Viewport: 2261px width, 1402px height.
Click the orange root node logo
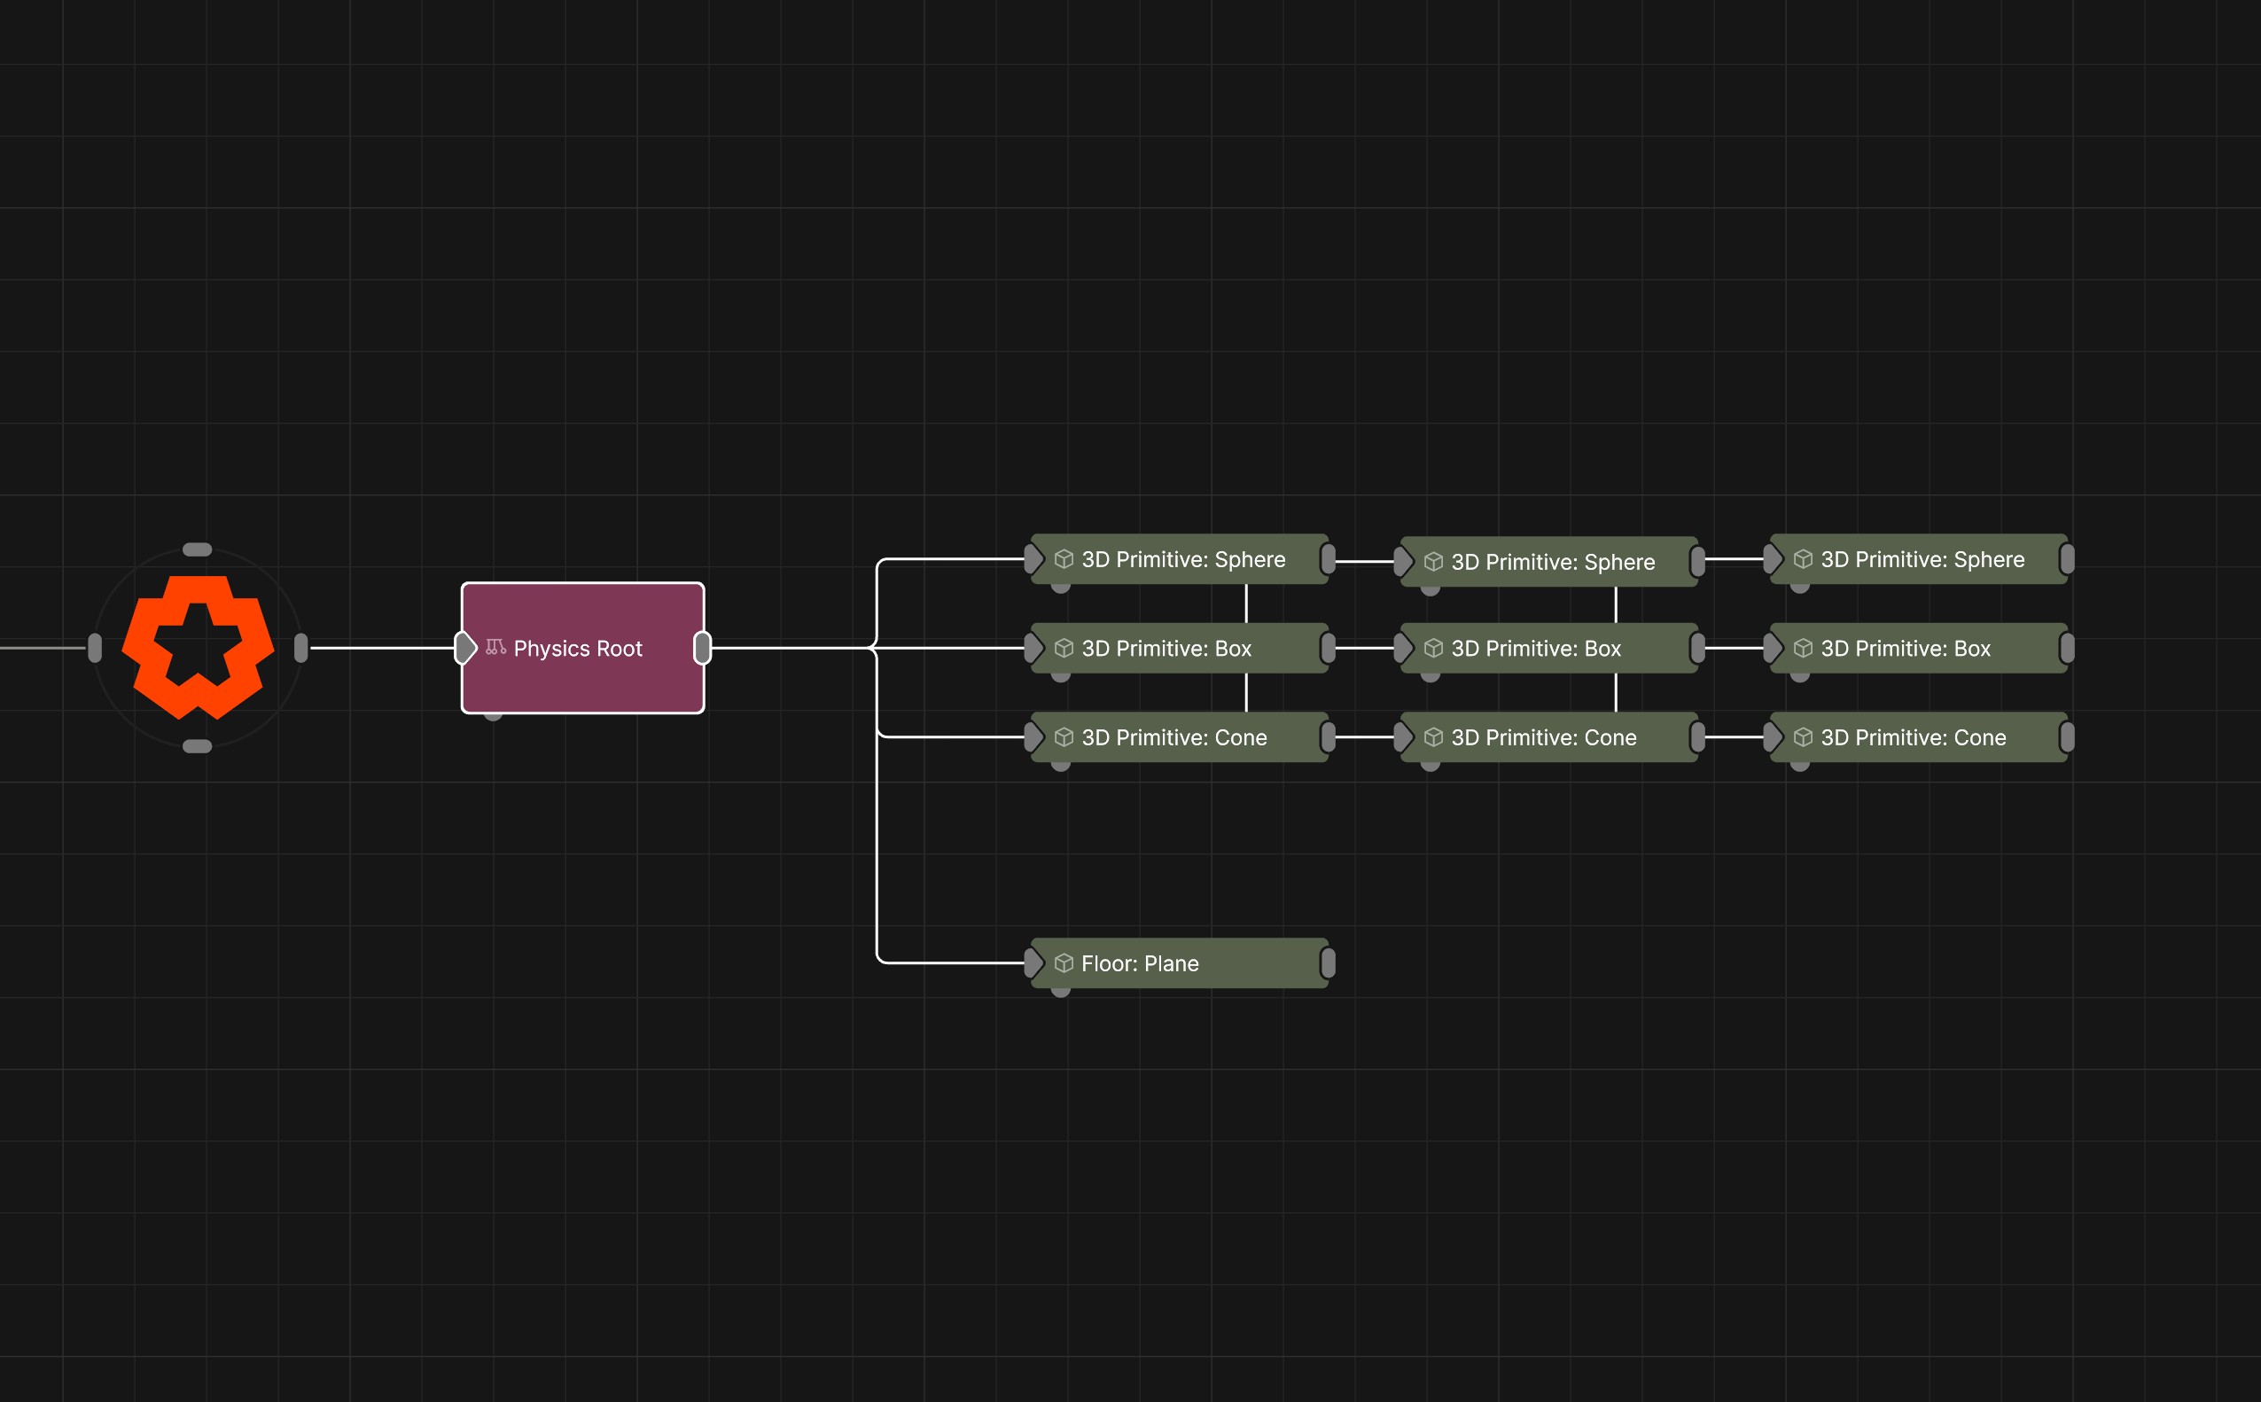(198, 647)
